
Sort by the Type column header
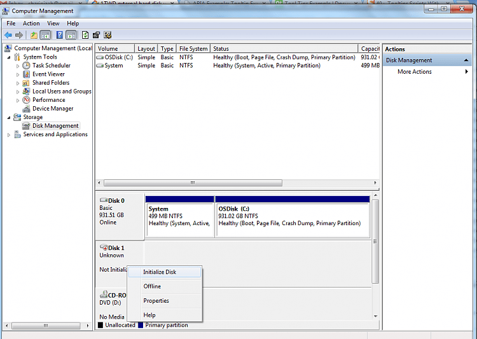click(167, 49)
